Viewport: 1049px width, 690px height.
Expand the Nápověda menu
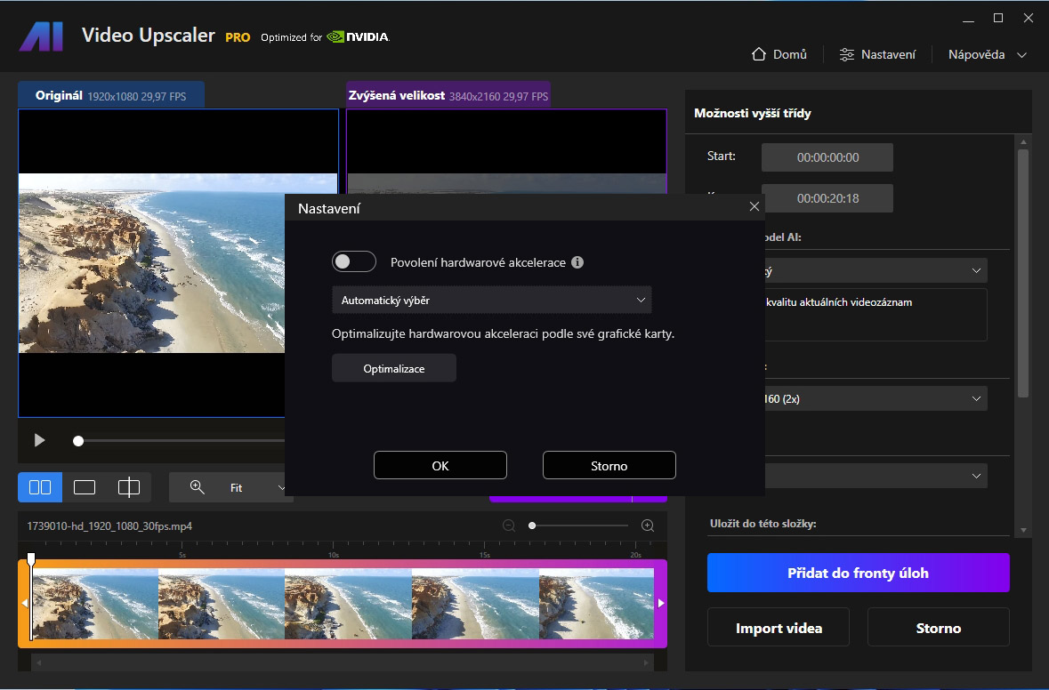pos(987,54)
